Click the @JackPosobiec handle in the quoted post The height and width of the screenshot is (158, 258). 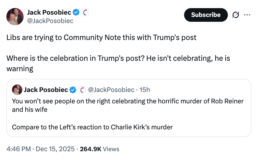click(111, 89)
